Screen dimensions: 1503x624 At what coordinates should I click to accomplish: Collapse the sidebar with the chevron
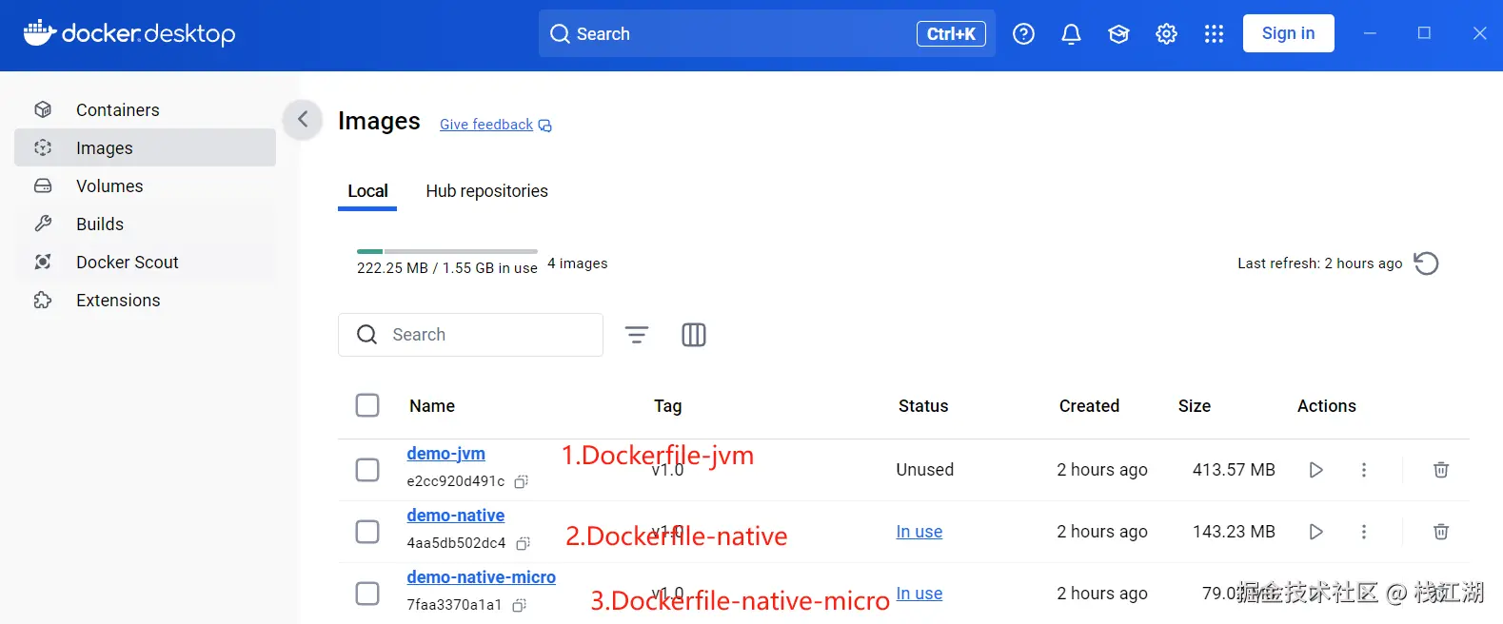[x=303, y=119]
